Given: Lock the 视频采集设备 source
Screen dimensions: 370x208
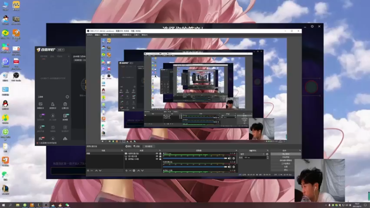Looking at the screenshot, I should pos(160,153).
